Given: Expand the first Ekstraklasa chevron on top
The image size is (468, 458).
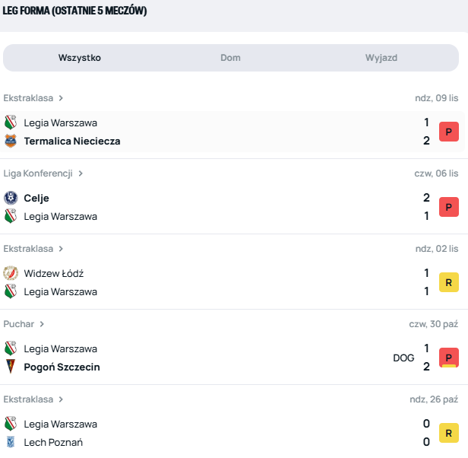Looking at the screenshot, I should coord(61,98).
